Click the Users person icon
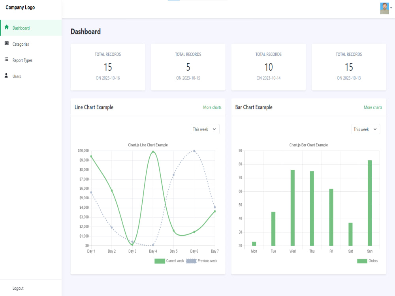 pyautogui.click(x=6, y=75)
